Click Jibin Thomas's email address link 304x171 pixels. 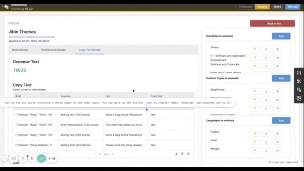pyautogui.click(x=32, y=37)
